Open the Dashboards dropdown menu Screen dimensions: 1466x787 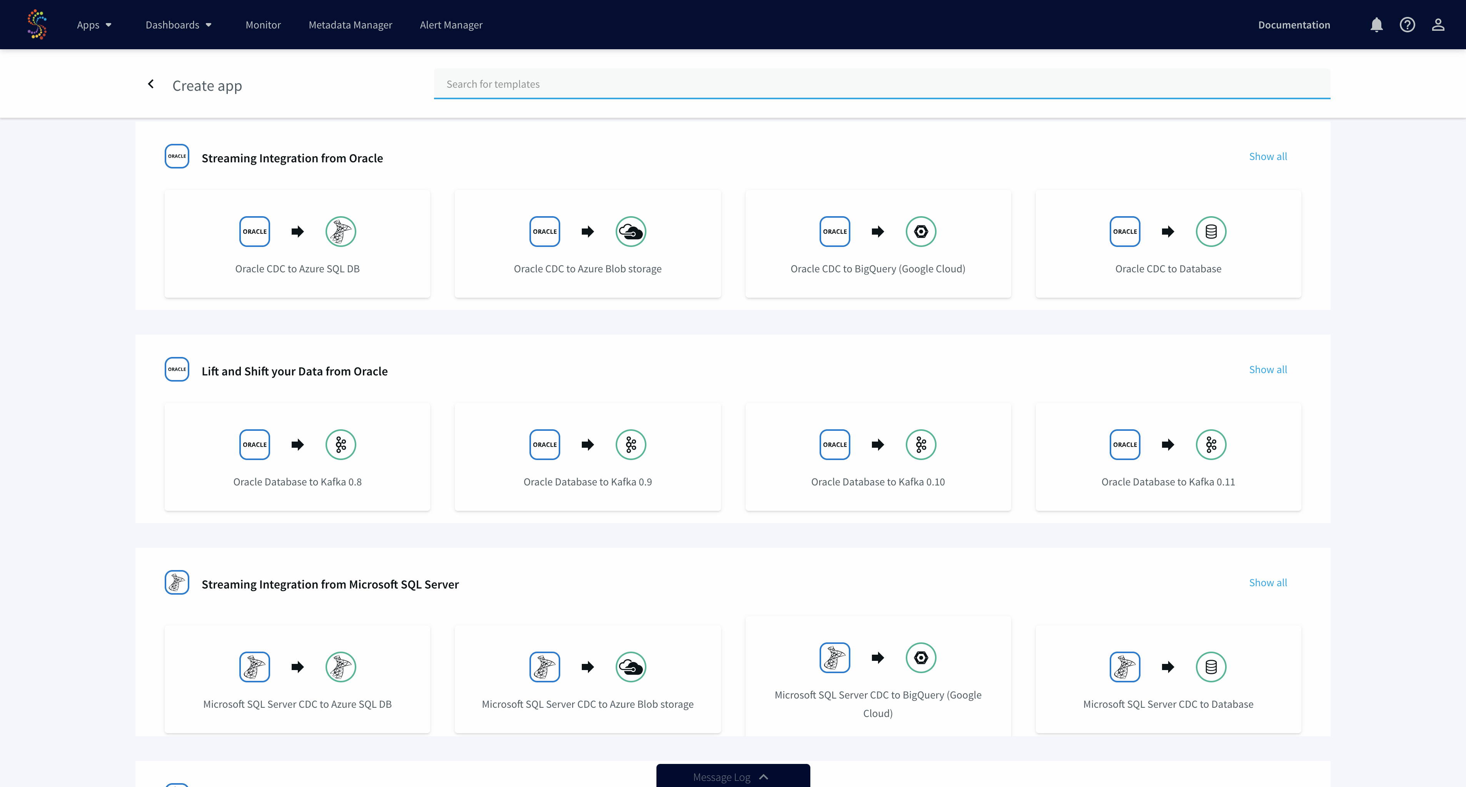pos(179,25)
